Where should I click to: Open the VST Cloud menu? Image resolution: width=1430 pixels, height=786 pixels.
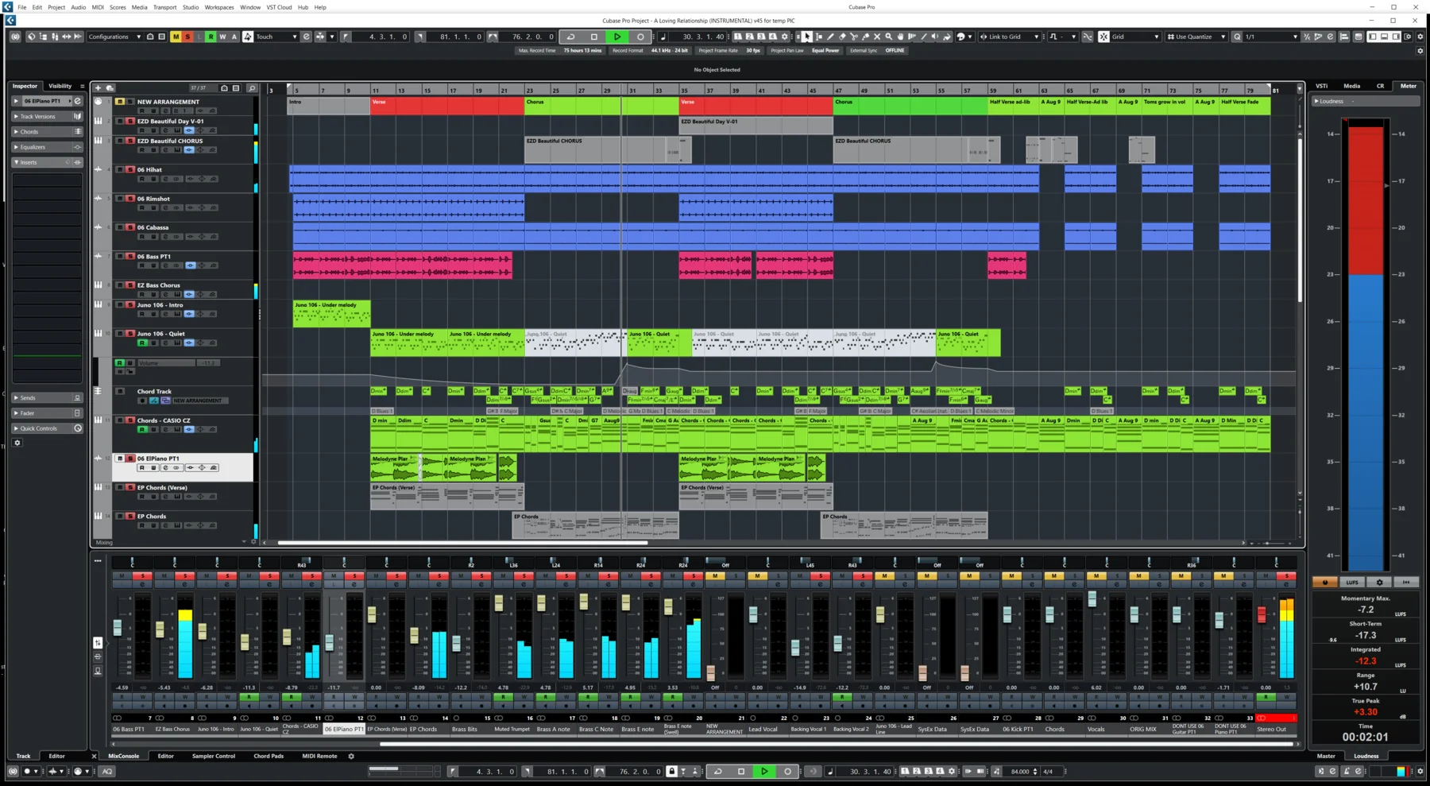pos(279,7)
